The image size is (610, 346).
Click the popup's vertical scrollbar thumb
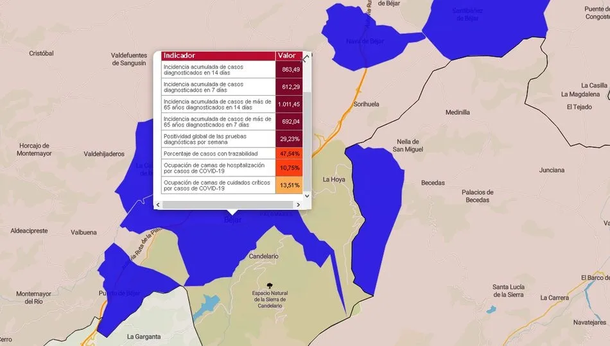click(307, 142)
